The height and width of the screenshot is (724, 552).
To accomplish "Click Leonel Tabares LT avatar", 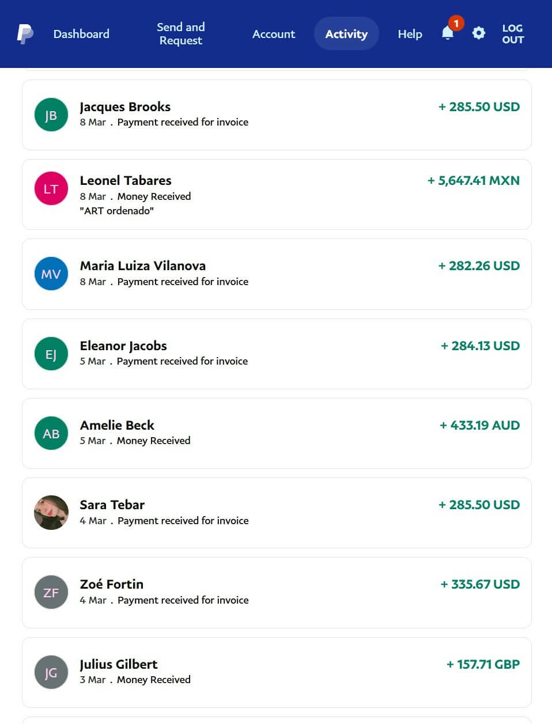I will [x=51, y=189].
